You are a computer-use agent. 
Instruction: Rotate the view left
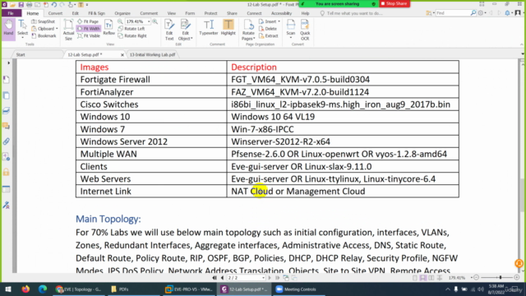click(131, 29)
